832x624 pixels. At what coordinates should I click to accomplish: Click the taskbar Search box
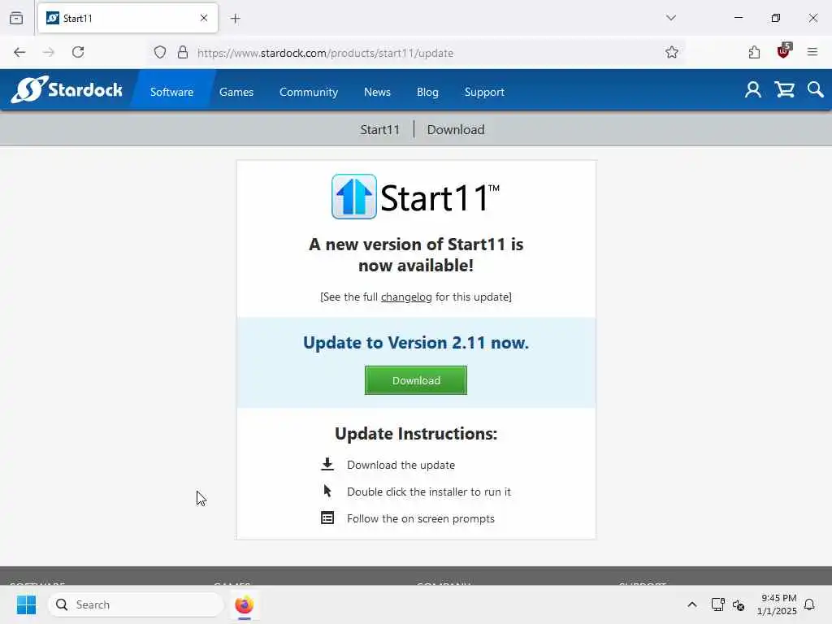coord(136,604)
